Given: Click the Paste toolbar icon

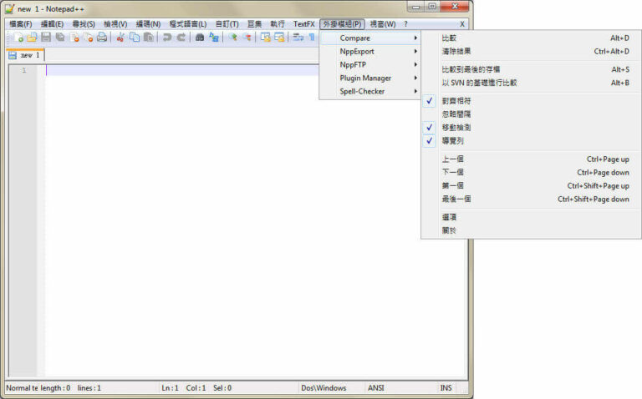Looking at the screenshot, I should coord(148,38).
